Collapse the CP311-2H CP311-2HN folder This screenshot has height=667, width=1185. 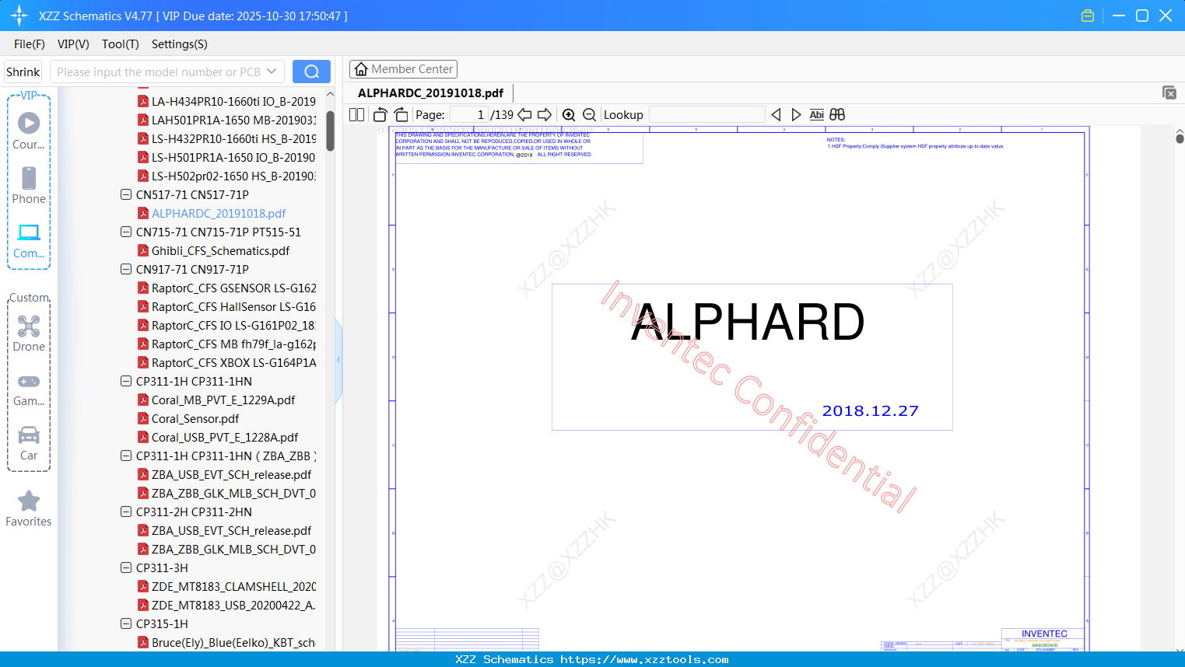[126, 512]
